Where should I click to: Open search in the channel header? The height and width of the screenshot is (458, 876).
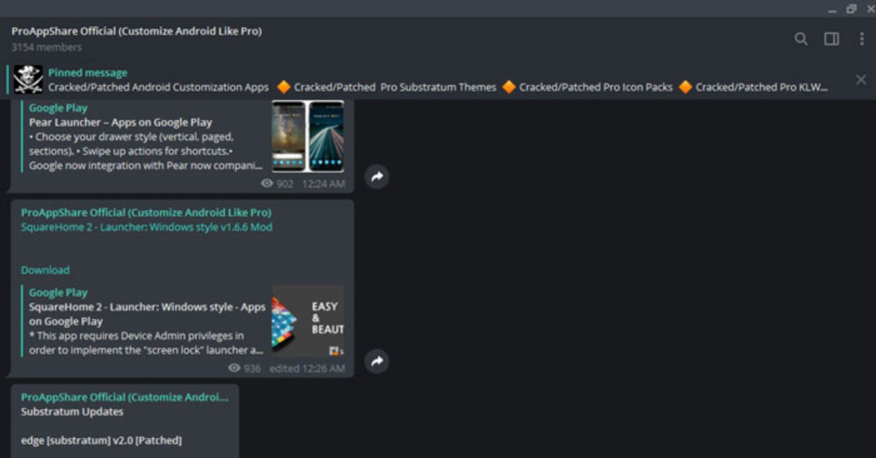click(x=801, y=39)
